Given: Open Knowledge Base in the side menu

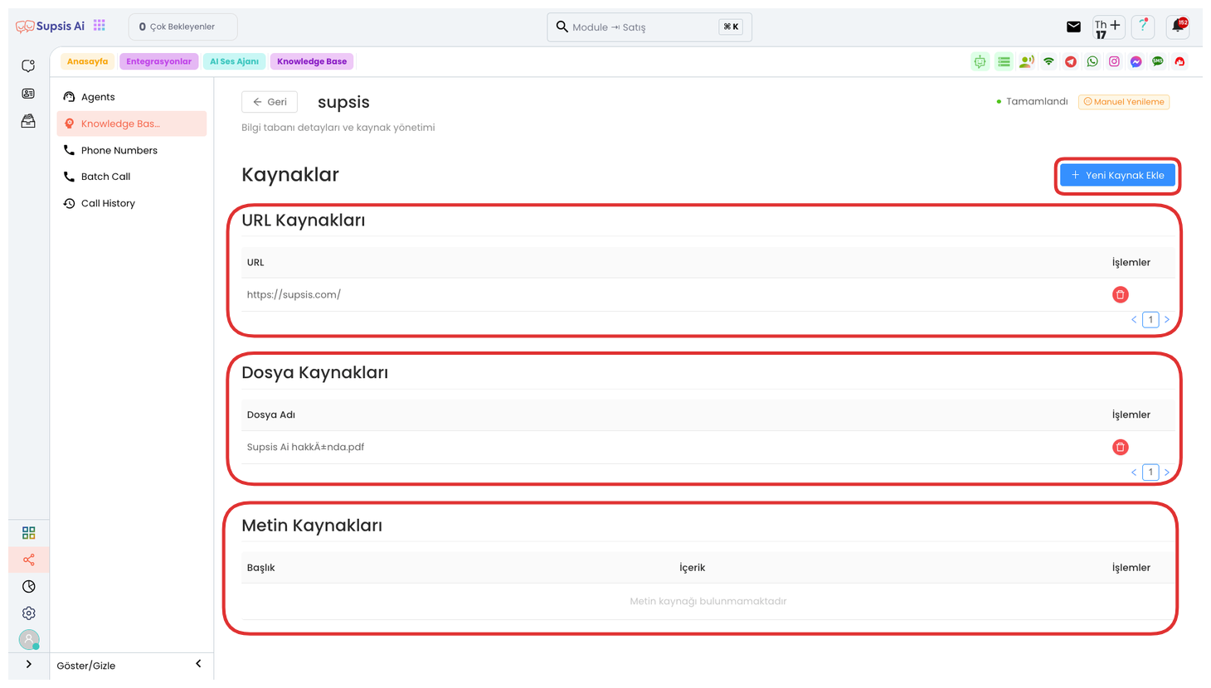Looking at the screenshot, I should point(131,124).
